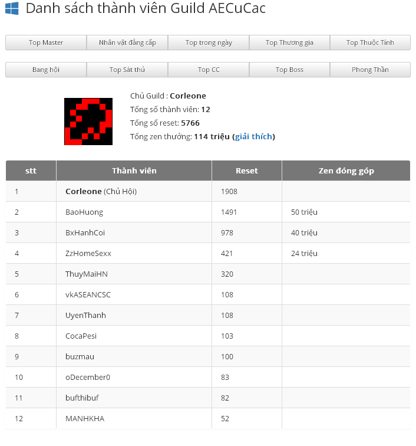The height and width of the screenshot is (446, 416).
Task: Select the Top trong ngày tab
Action: coord(209,42)
